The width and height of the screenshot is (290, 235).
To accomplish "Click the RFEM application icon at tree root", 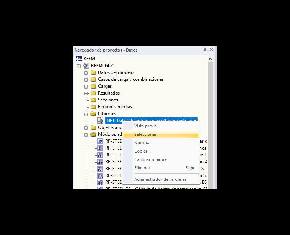I will click(x=79, y=59).
